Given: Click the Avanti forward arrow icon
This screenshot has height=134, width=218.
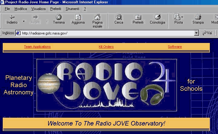Looking at the screenshot, I should point(35,17).
